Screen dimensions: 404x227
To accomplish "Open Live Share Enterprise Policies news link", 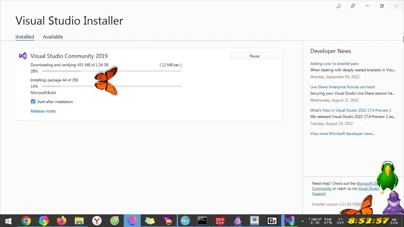I will [342, 87].
